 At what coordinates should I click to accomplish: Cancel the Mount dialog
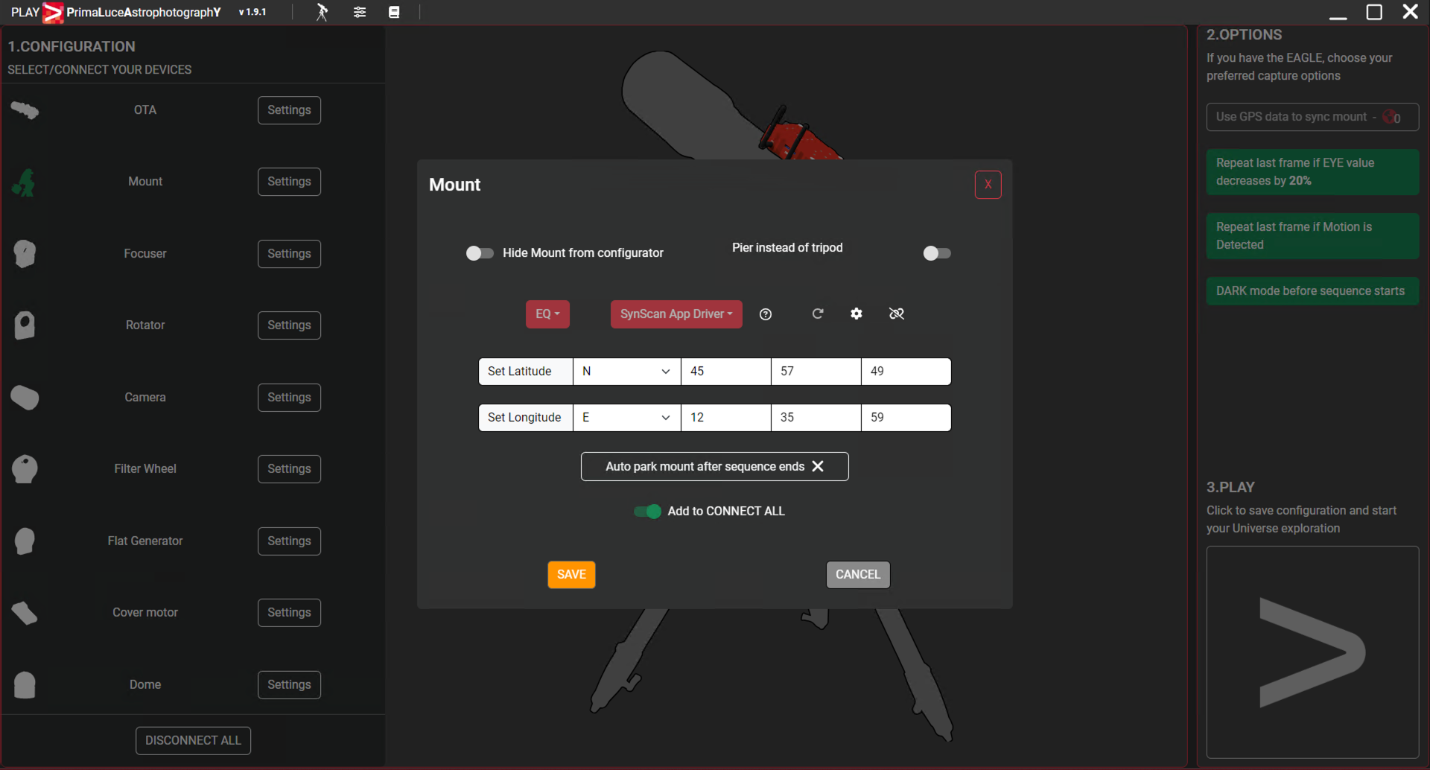coord(858,575)
